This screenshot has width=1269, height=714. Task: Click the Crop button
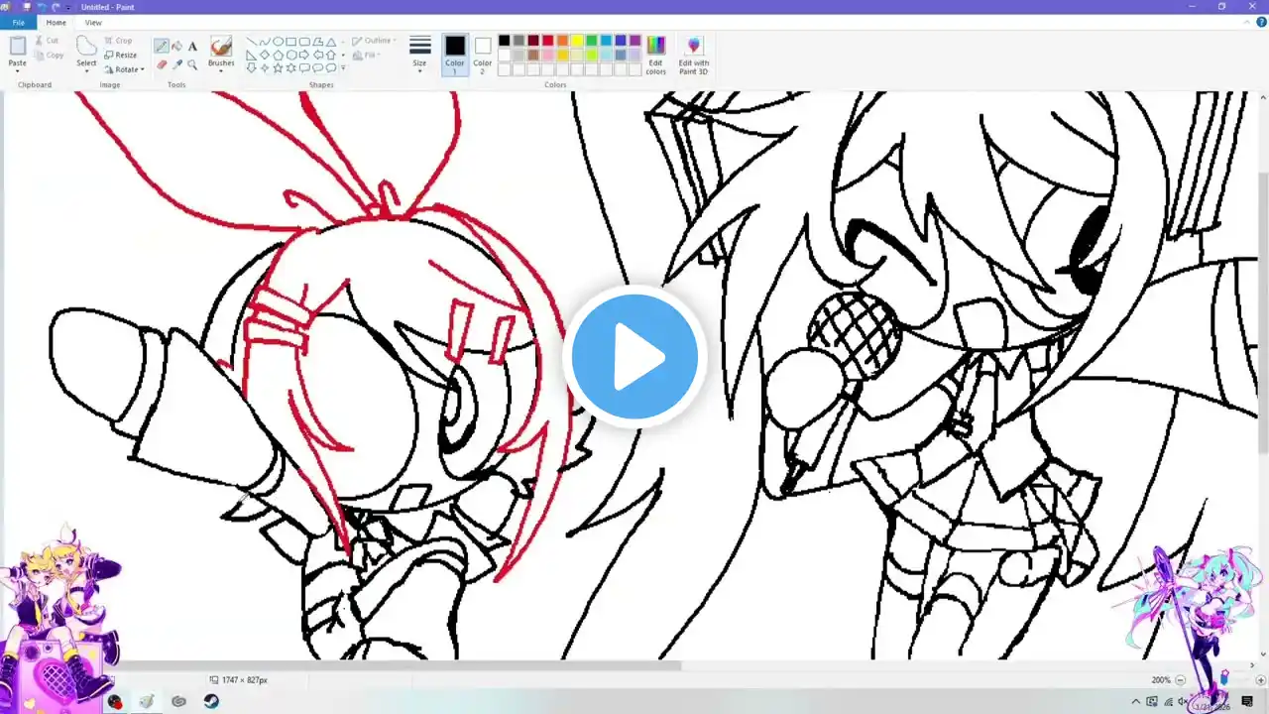coord(119,41)
